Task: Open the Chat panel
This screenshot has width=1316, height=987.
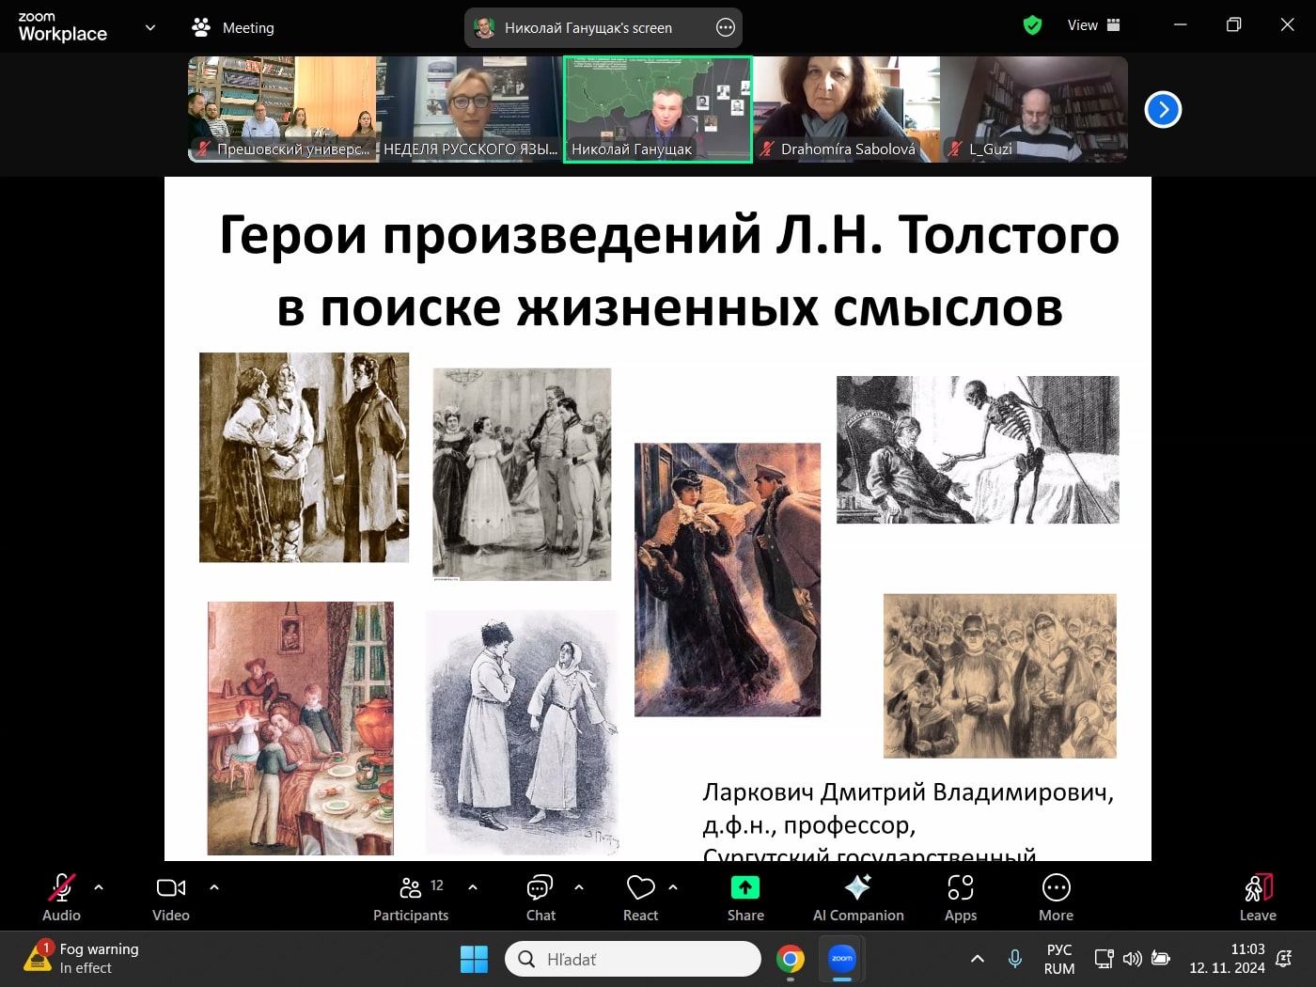Action: coord(540,898)
